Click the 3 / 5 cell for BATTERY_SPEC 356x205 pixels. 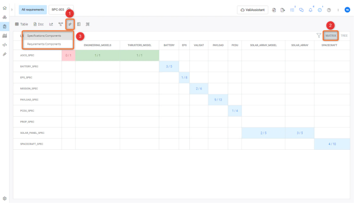(169, 66)
